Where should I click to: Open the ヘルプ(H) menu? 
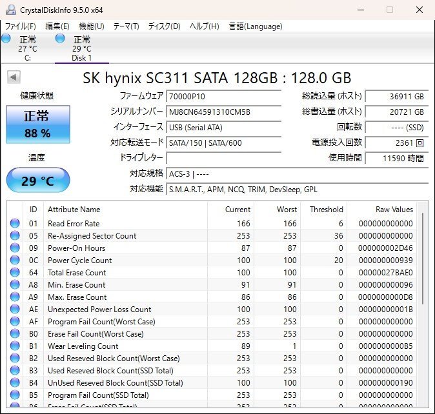[x=205, y=26]
